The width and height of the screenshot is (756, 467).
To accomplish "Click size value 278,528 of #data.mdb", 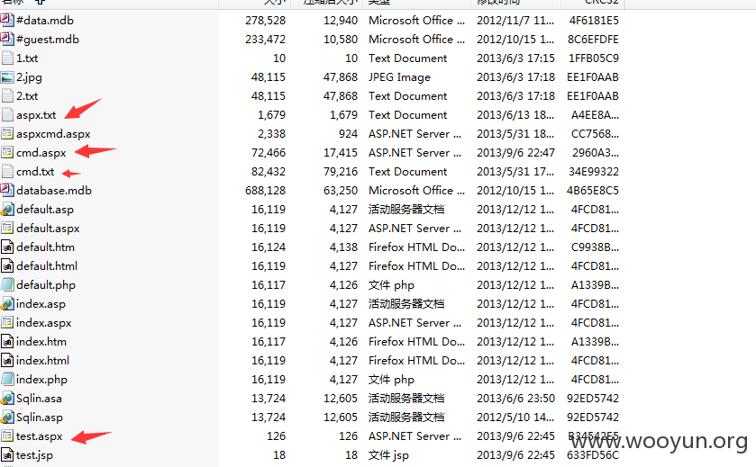I will click(265, 20).
